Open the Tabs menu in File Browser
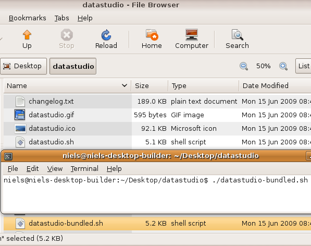The width and height of the screenshot is (311, 246). click(61, 18)
